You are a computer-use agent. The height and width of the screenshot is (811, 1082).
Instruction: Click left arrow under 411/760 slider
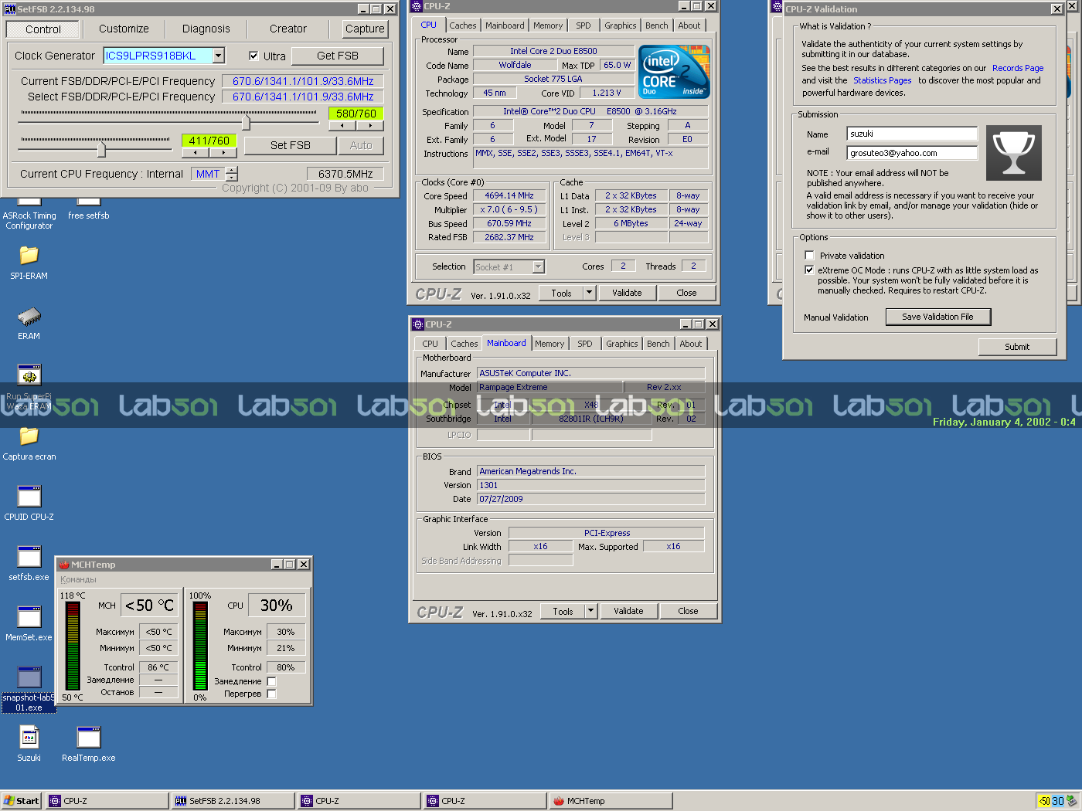pyautogui.click(x=196, y=152)
